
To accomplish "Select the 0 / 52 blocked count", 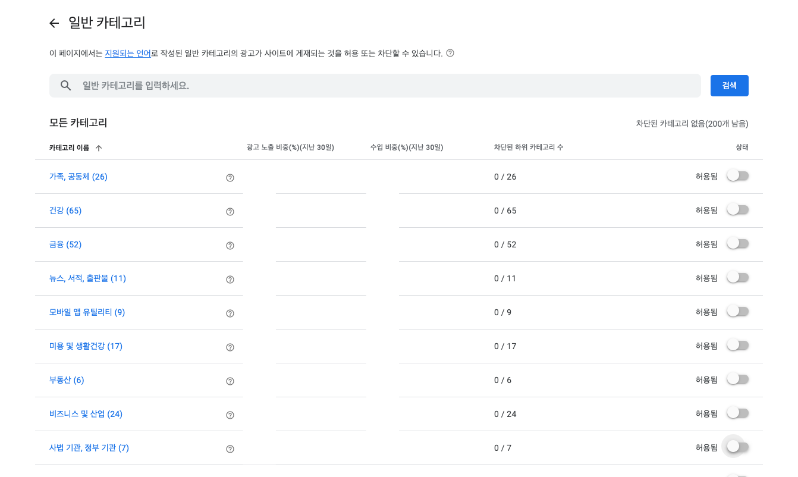I will pos(505,245).
